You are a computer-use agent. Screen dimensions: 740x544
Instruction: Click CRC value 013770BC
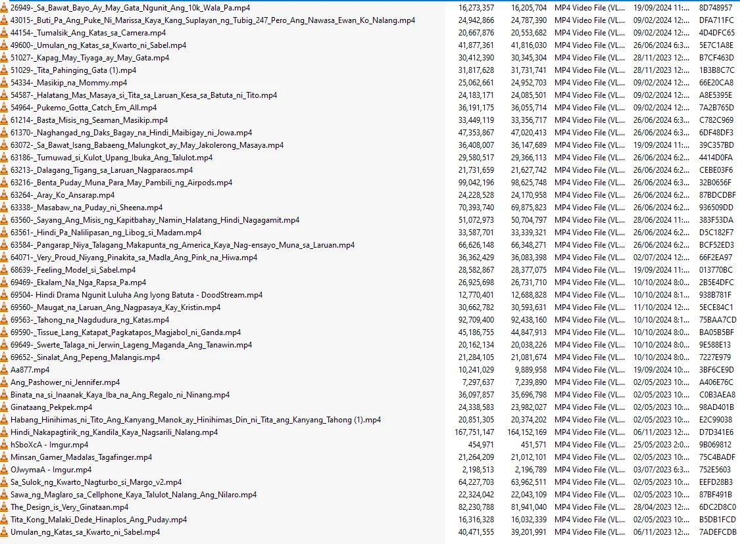716,270
